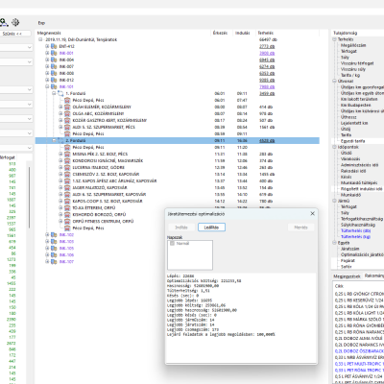The width and height of the screenshot is (384, 384).
Task: Click the left panel's vertical scrollbar
Action: (30, 197)
